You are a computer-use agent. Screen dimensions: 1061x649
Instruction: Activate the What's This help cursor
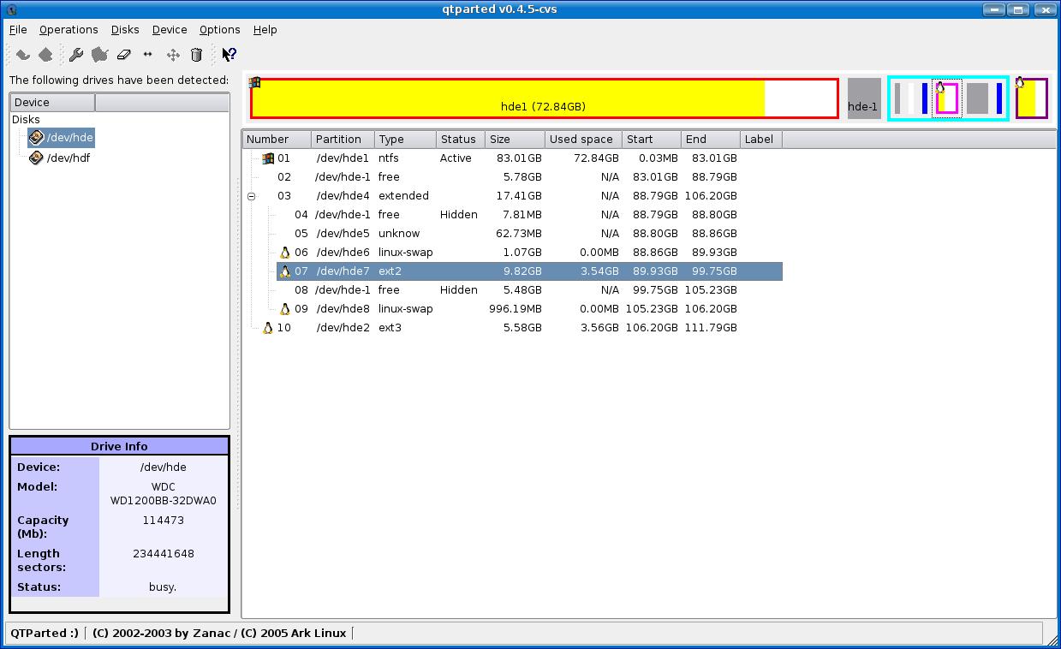pyautogui.click(x=229, y=55)
